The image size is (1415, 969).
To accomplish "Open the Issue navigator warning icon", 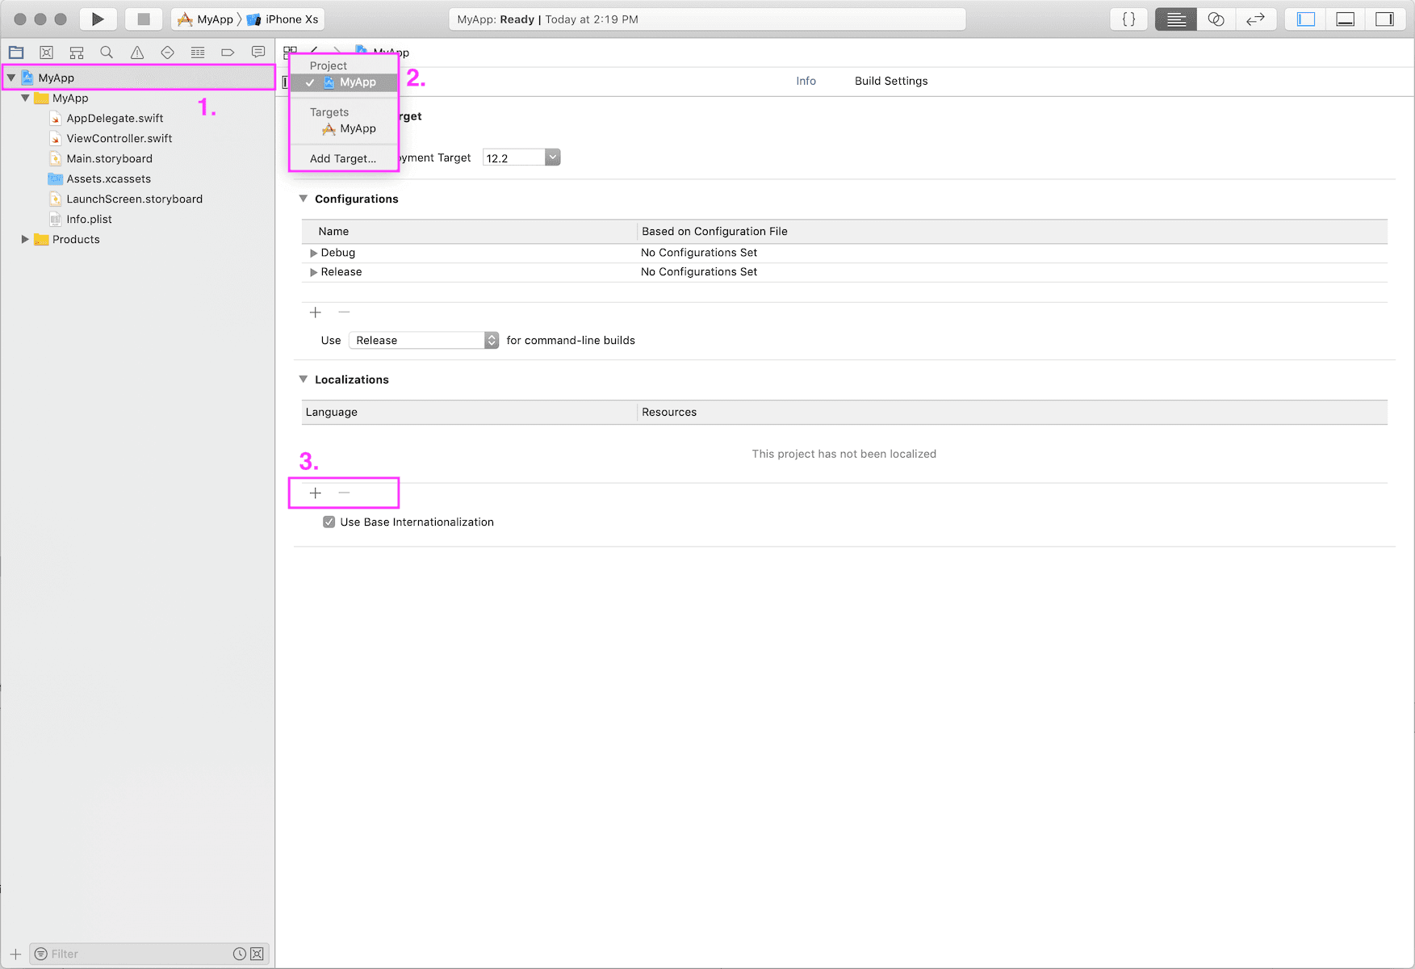I will click(x=137, y=52).
